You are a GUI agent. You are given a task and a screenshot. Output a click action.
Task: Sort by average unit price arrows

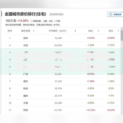tap(75, 31)
